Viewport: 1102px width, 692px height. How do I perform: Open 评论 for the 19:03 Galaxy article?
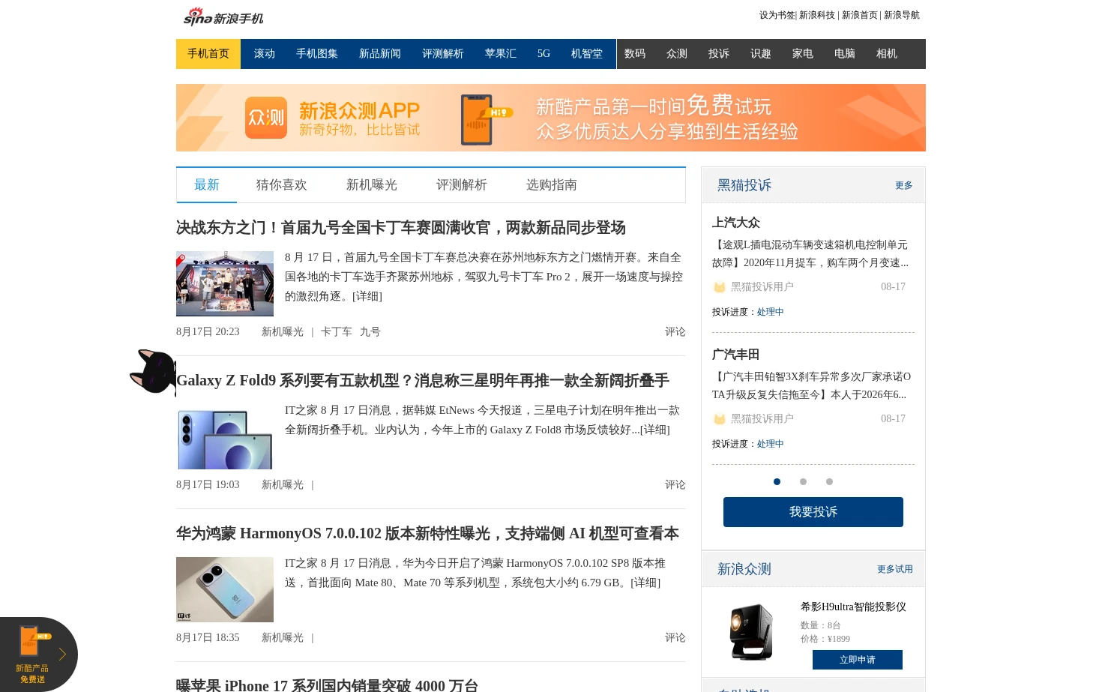click(675, 485)
